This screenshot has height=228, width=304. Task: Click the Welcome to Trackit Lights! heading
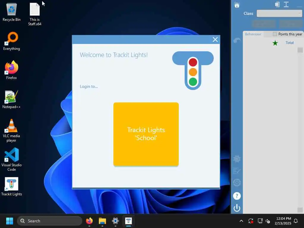[x=114, y=55]
